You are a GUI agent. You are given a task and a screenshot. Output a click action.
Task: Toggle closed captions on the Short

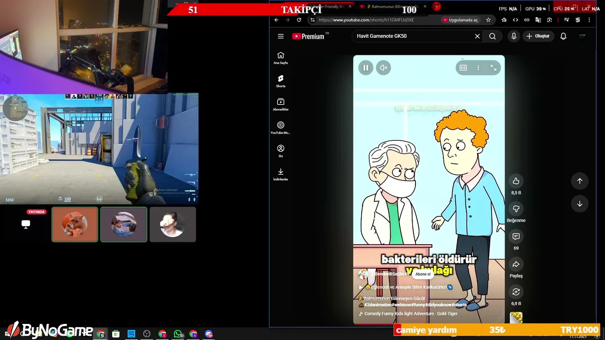[x=463, y=68]
